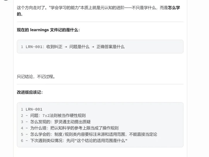Click the sentence "只记结论，不记过程。"
The width and height of the screenshot is (209, 157).
click(36, 77)
